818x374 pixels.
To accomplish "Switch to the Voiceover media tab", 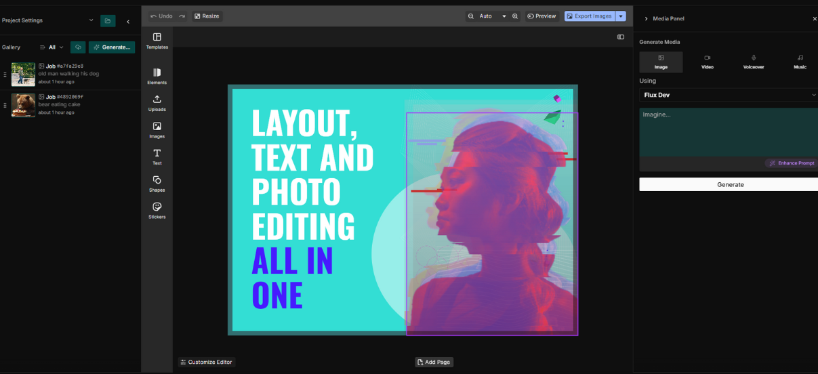I will (753, 62).
